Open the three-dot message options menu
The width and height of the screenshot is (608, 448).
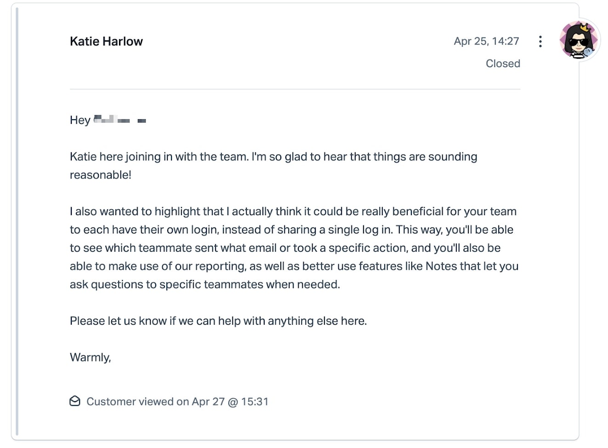[540, 42]
